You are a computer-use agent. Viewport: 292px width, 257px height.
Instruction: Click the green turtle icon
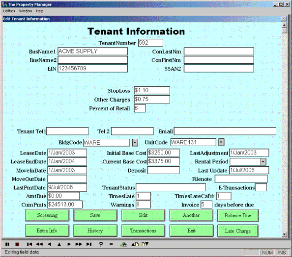coord(123,244)
